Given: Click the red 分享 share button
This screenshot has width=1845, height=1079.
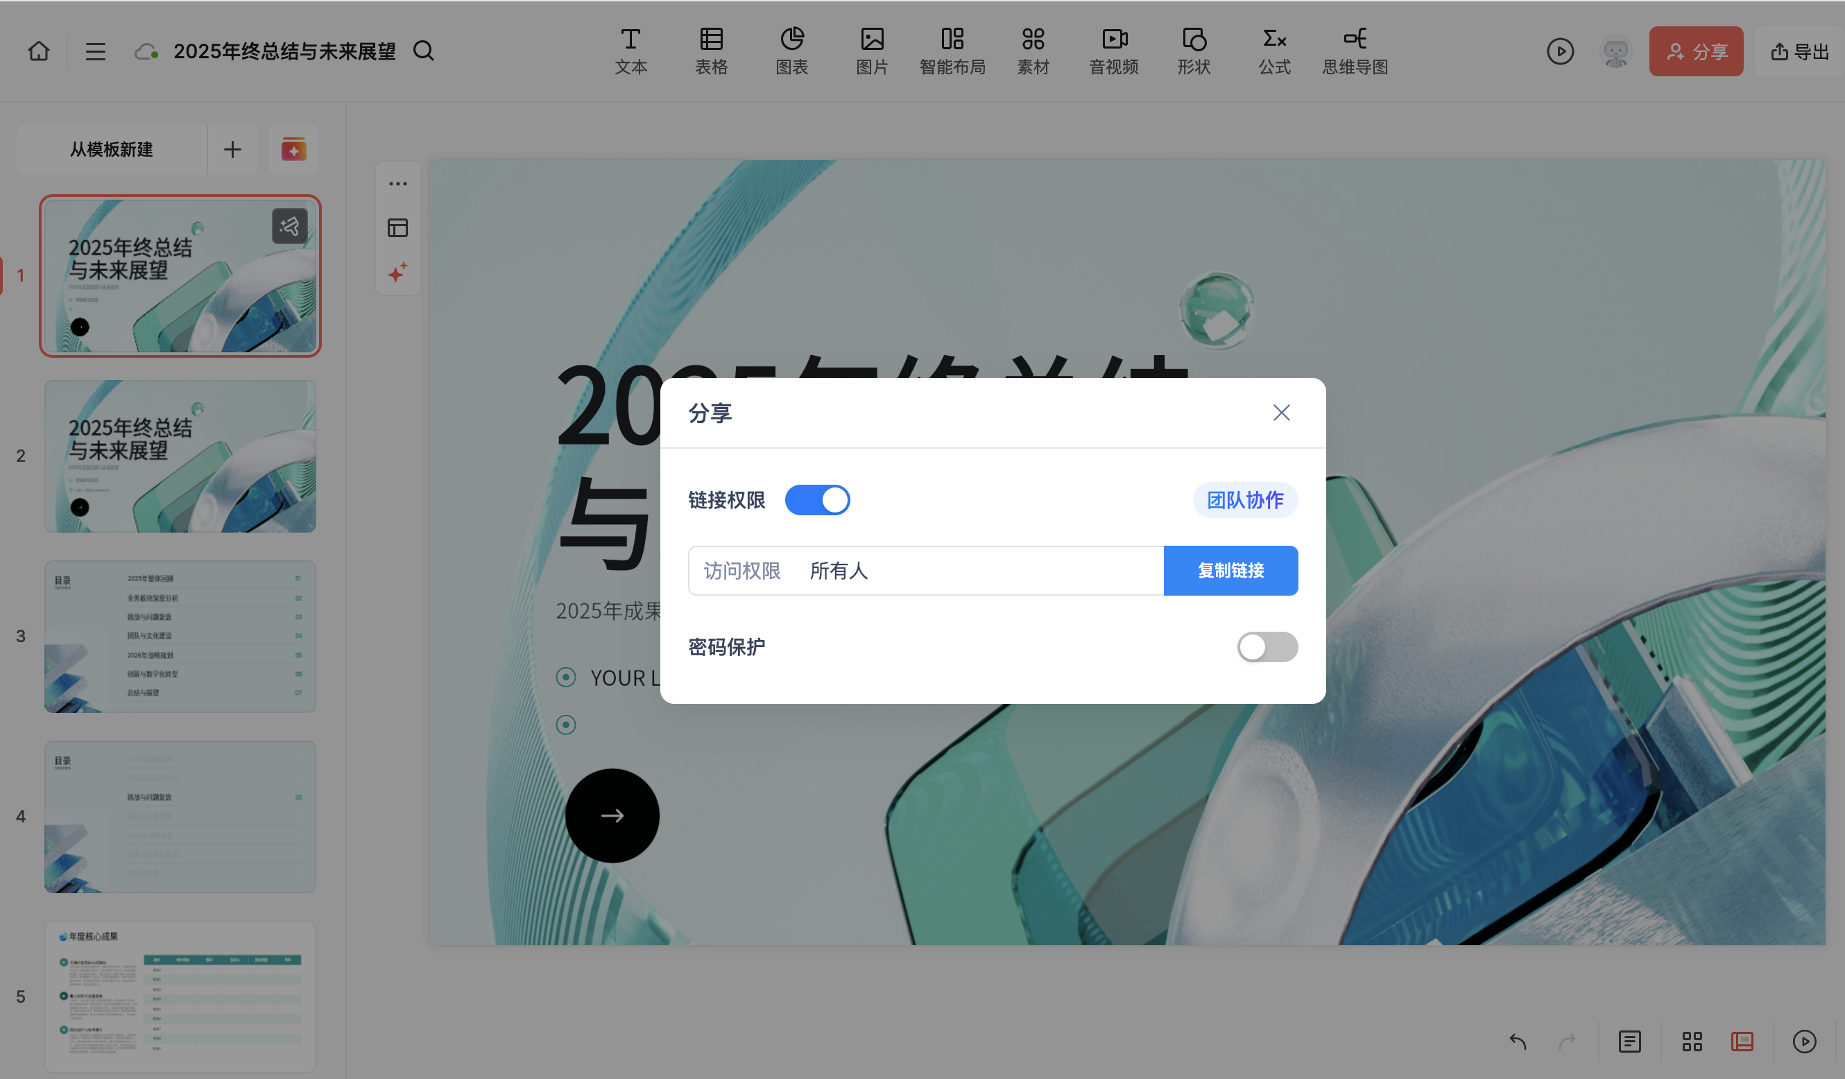Looking at the screenshot, I should tap(1696, 51).
